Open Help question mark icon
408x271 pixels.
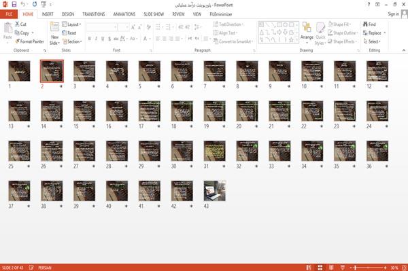point(369,5)
